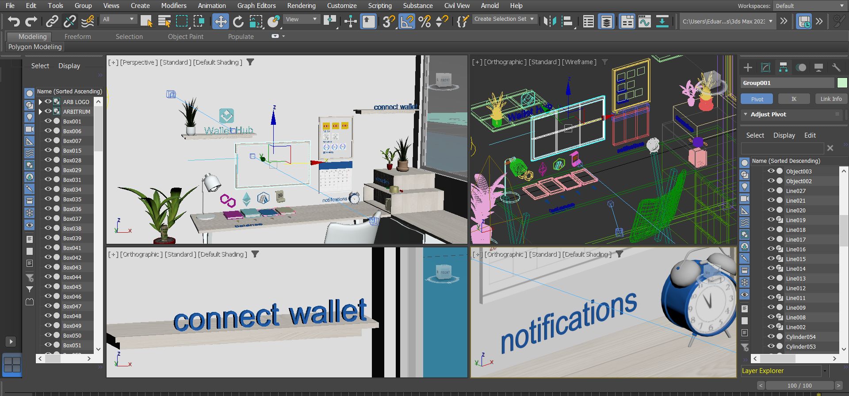Open Display menu in left Scene Explorer
Image resolution: width=849 pixels, height=396 pixels.
(69, 66)
